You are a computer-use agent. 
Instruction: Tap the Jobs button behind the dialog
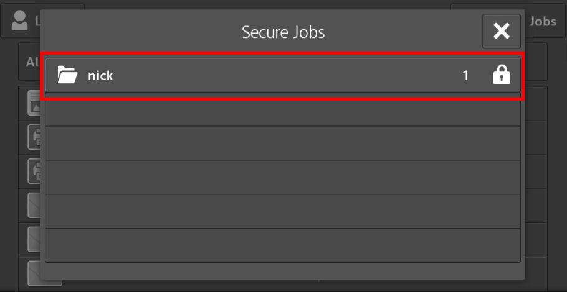pyautogui.click(x=543, y=21)
